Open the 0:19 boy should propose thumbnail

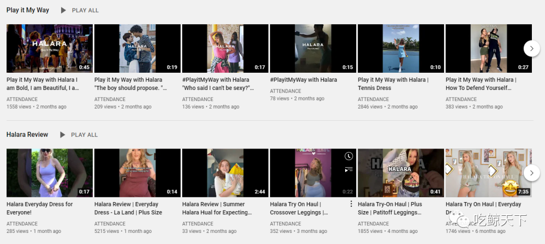pos(138,48)
